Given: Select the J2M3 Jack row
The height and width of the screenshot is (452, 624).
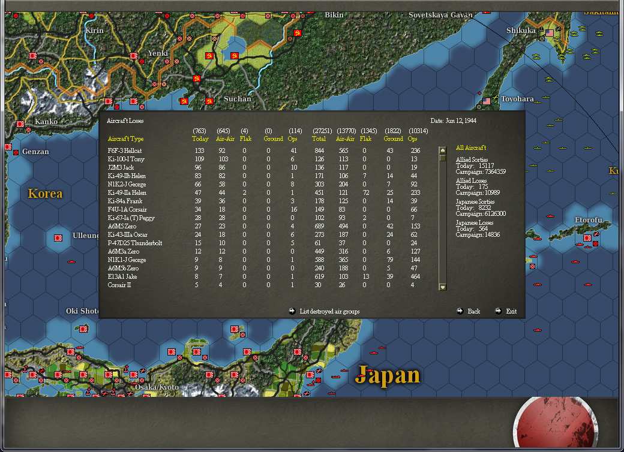Looking at the screenshot, I should [264, 167].
